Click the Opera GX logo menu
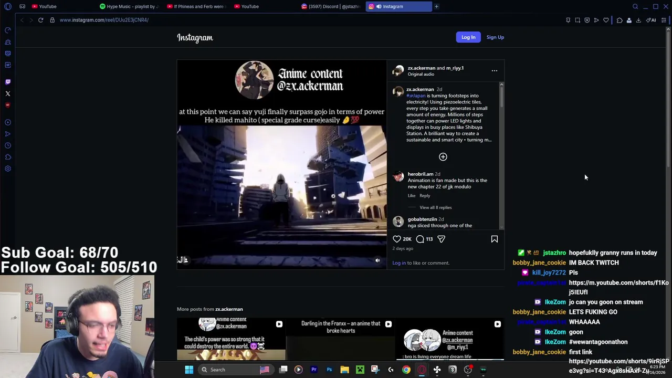Image resolution: width=672 pixels, height=378 pixels. (7, 6)
